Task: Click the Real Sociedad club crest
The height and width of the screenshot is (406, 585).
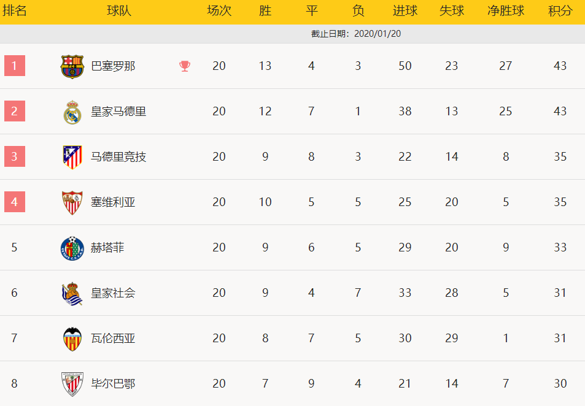Action: click(72, 293)
